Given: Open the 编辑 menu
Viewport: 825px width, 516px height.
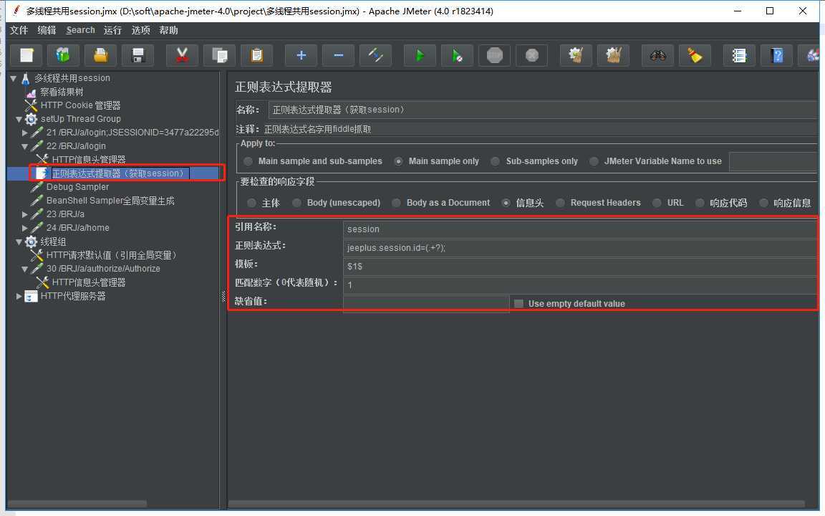Looking at the screenshot, I should pos(47,30).
